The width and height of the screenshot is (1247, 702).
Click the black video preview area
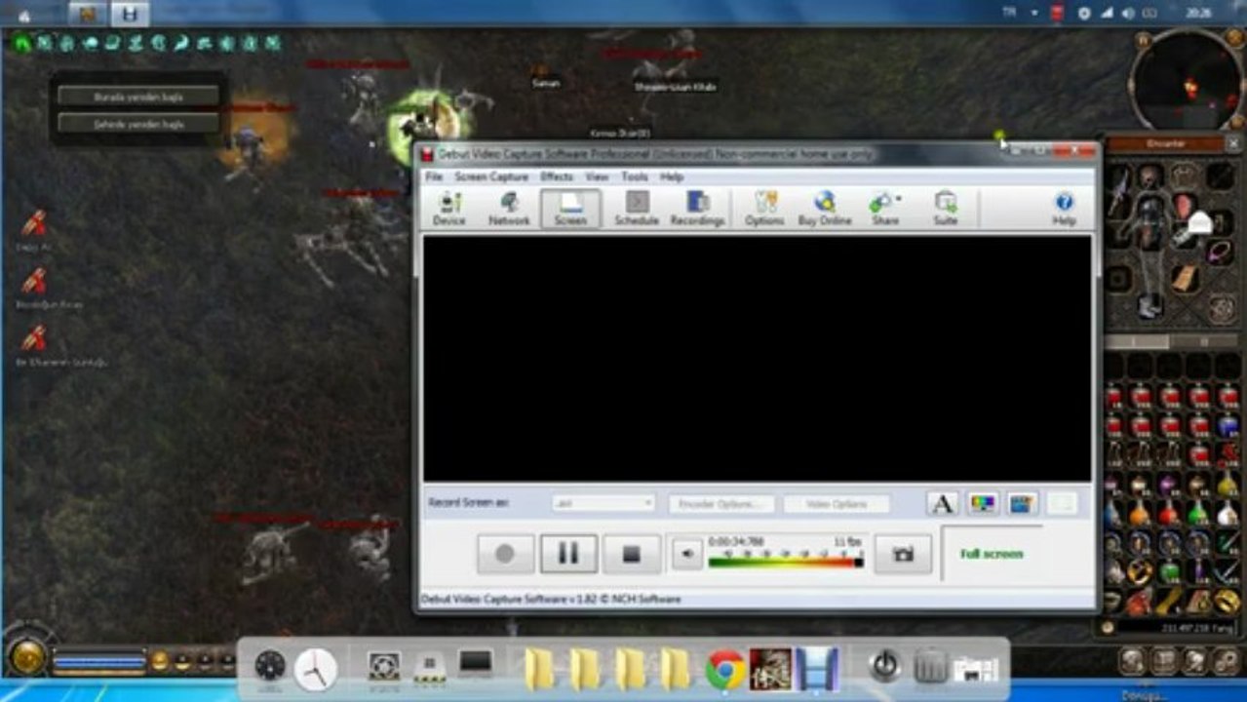[758, 358]
